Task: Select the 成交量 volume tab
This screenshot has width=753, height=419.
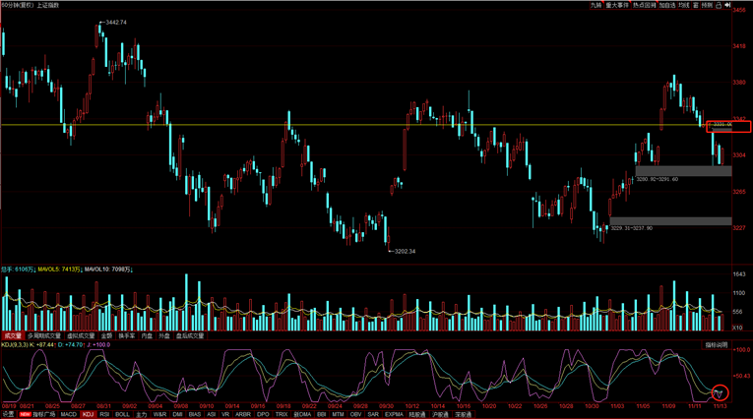Action: click(13, 335)
